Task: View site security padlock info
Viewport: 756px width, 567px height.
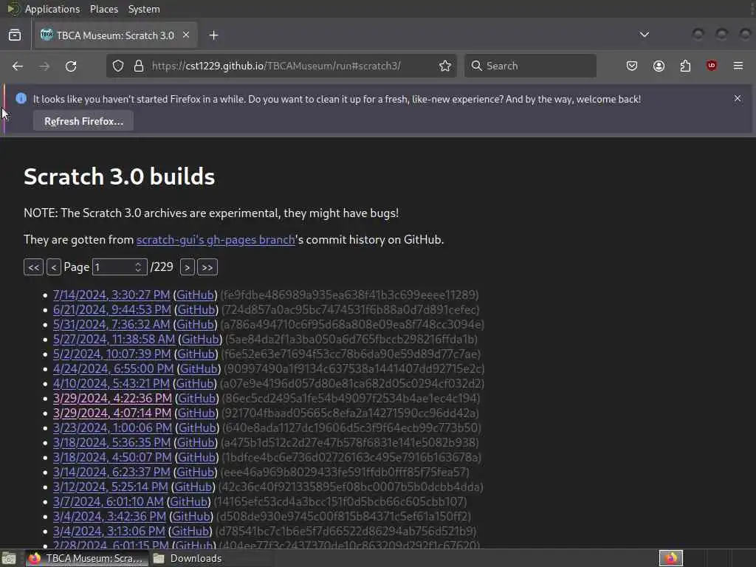Action: (x=139, y=66)
